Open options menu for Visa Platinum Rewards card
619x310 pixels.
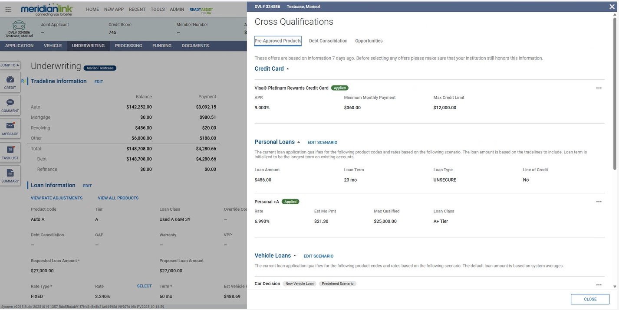[x=599, y=88]
